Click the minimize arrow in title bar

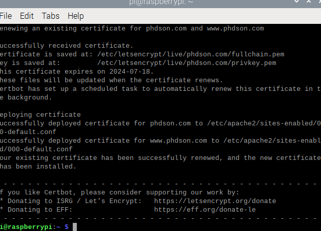tap(297, 2)
